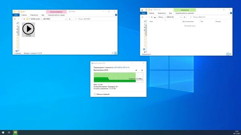This screenshot has height=135, width=241.
Task: Open Главная tab in ORICO window
Action: point(151,13)
